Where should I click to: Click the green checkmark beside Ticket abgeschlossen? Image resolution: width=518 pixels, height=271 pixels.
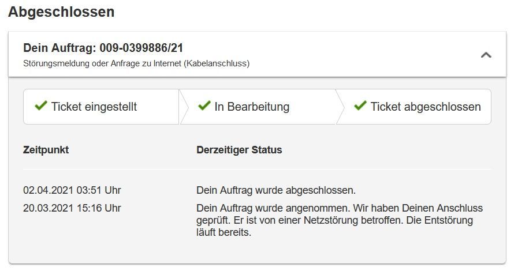coord(360,106)
